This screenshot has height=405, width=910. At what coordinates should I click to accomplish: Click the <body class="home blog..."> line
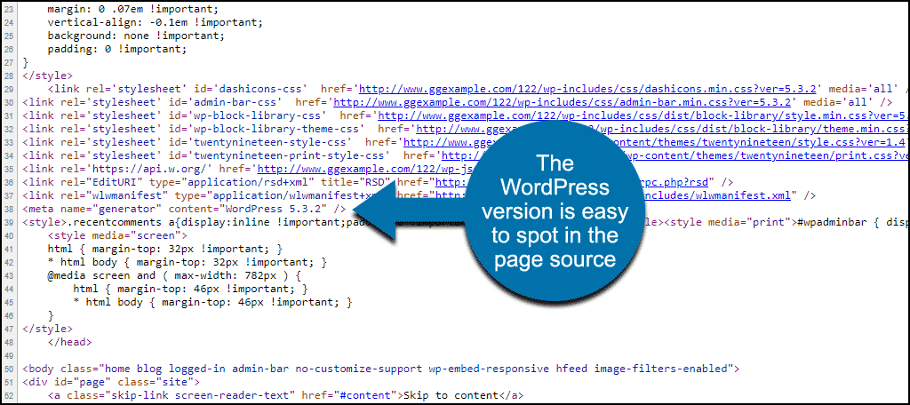[x=380, y=368]
